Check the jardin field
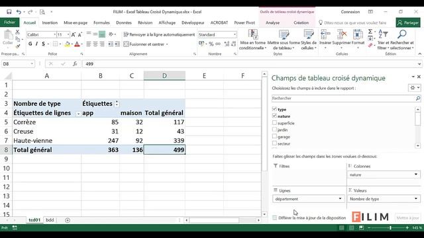This screenshot has width=424, height=238. pos(274,130)
